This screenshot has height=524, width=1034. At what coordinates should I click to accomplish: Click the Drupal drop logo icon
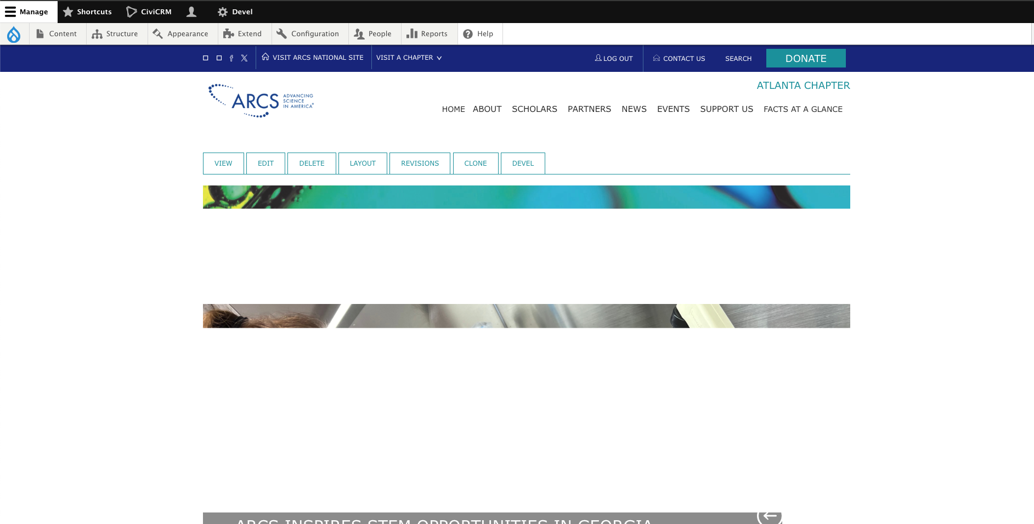(x=14, y=34)
